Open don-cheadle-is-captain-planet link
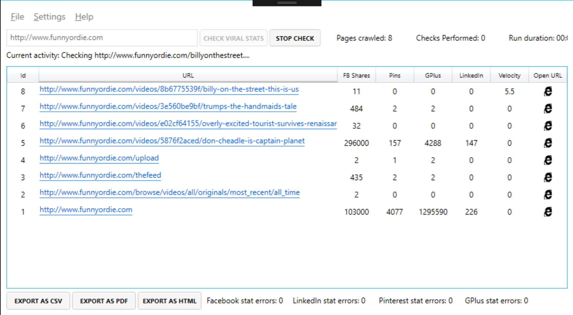This screenshot has height=315, width=573. (172, 141)
